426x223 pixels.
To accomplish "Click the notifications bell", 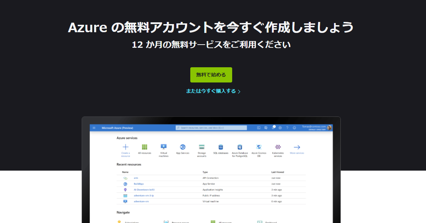I will pos(273,127).
